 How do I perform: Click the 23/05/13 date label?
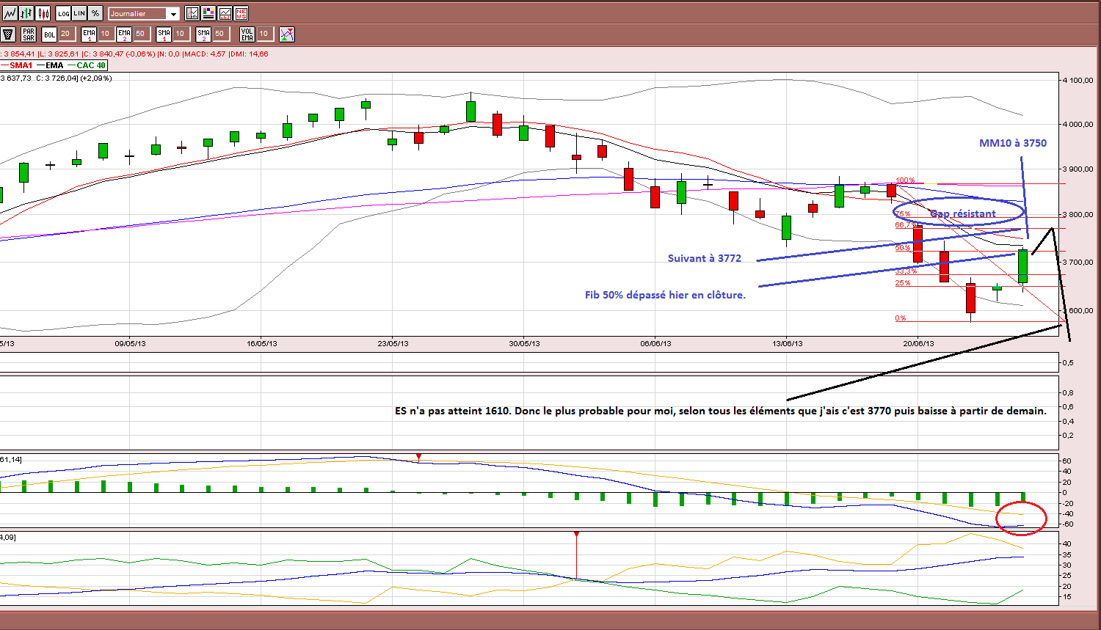[x=393, y=343]
